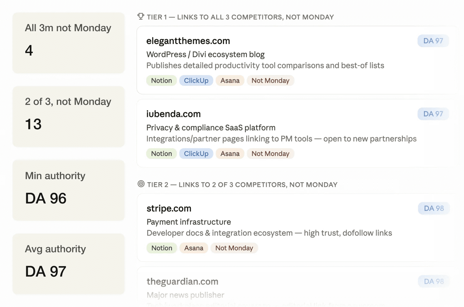The image size is (464, 307).
Task: Select the ClickUp tag on elegantthemes.com
Action: tap(196, 80)
